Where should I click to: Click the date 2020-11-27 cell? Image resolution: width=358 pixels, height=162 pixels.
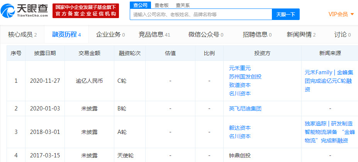(45, 81)
